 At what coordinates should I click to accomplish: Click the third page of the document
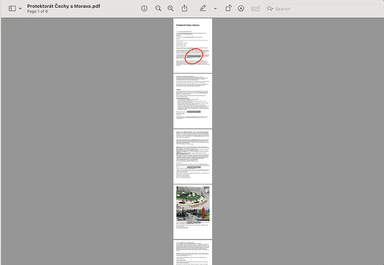point(193,156)
